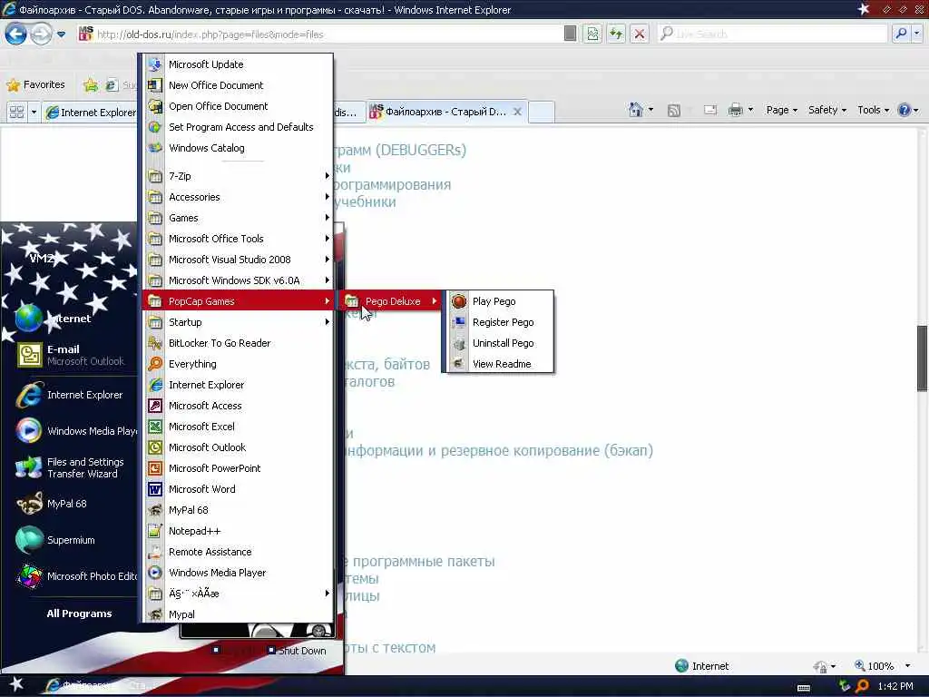The image size is (929, 697).
Task: Launch MyPal 68 in All Programs list
Action: [239, 510]
